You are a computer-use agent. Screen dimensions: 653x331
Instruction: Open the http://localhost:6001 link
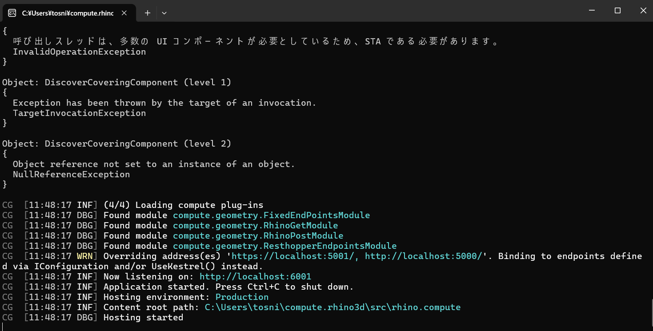point(255,276)
